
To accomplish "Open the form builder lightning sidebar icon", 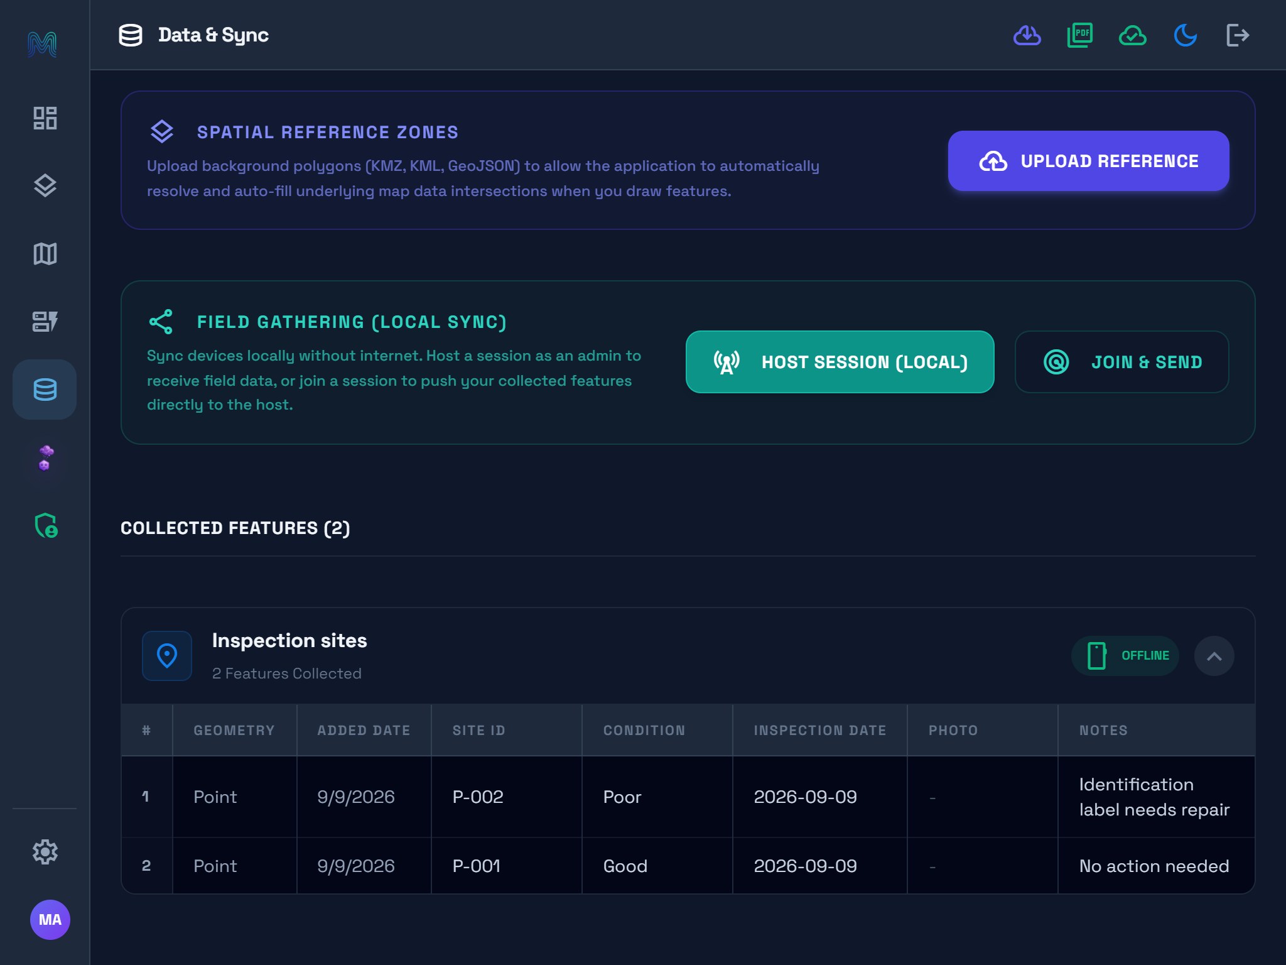I will pyautogui.click(x=45, y=321).
